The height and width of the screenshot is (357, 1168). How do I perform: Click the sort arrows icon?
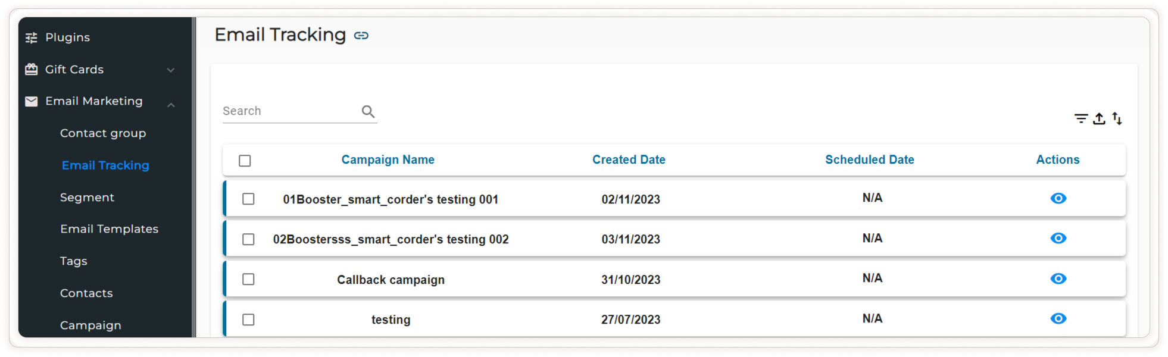coord(1117,118)
